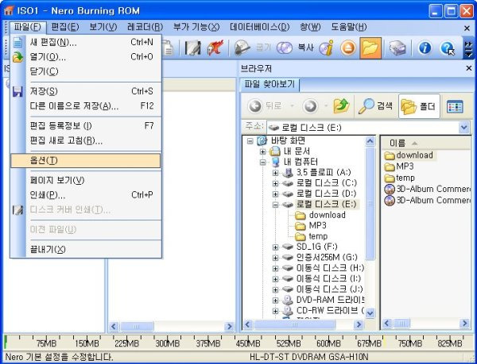This screenshot has width=477, height=364.
Task: Select the temp folder in tree
Action: pos(311,236)
